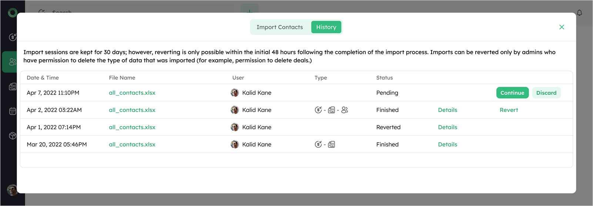This screenshot has width=593, height=206.
Task: Click deals type icon in Apr 2 row
Action: click(x=318, y=110)
